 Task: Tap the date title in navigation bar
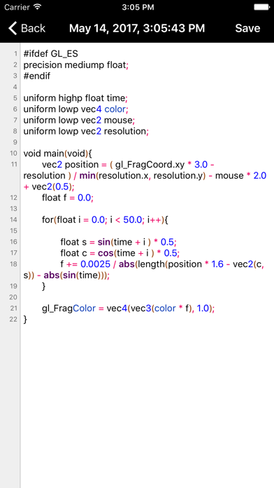137,28
